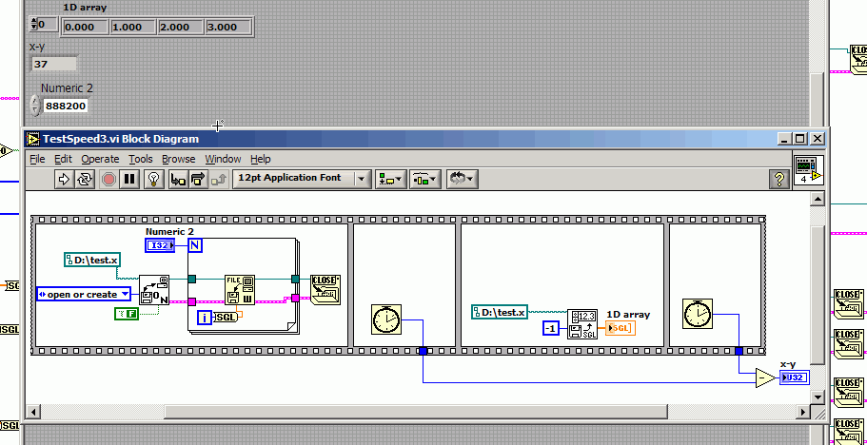This screenshot has height=445, width=867.
Task: Click the Context Help question mark button
Action: point(776,179)
